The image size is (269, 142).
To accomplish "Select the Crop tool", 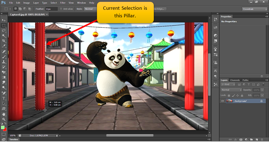I will click(4, 41).
